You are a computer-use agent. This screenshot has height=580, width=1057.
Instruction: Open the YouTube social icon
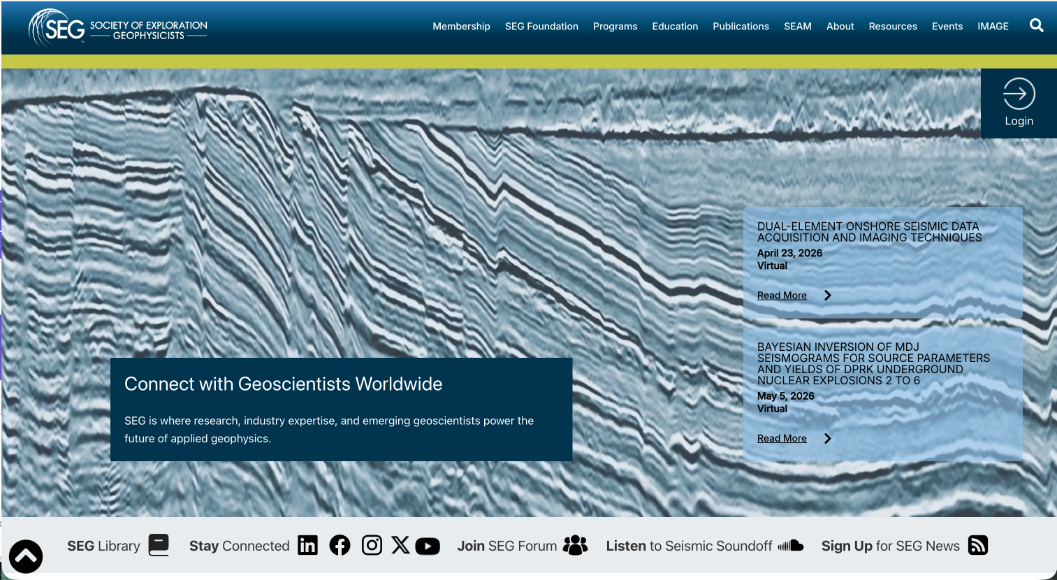[x=428, y=546]
